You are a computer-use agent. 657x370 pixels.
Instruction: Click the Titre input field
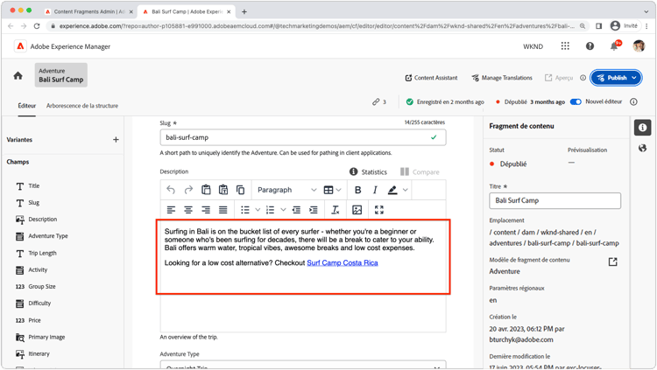tap(555, 201)
